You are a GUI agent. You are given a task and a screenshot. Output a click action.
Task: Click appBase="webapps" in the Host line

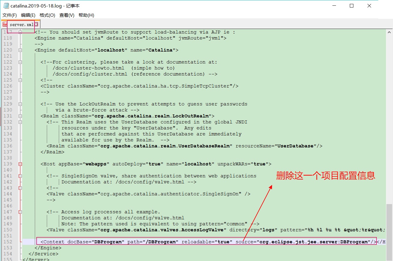pos(84,164)
